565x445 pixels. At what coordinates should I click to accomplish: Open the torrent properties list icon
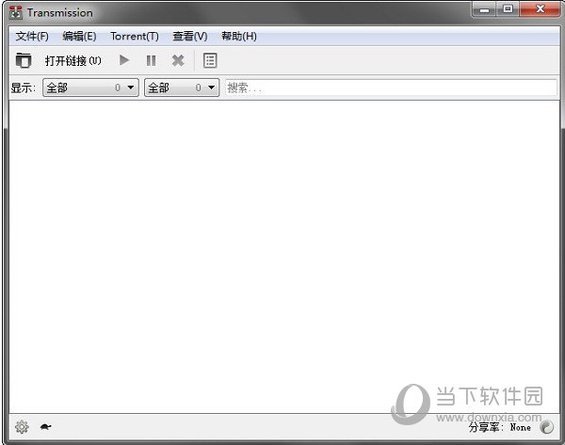[210, 60]
